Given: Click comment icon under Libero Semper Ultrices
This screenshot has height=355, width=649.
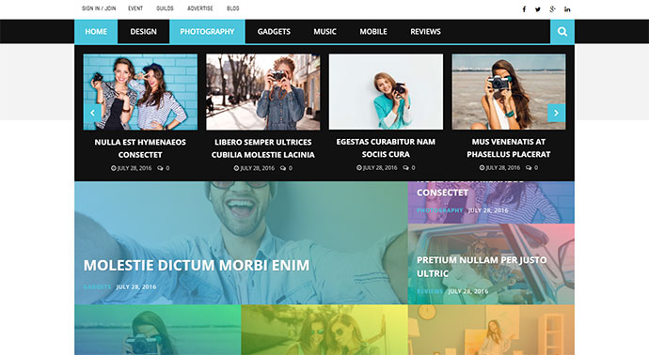Looking at the screenshot, I should (x=283, y=168).
